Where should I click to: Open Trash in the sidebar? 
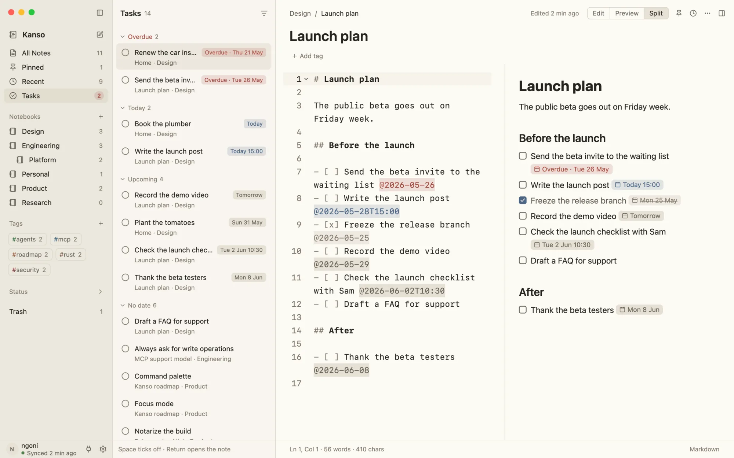(56, 311)
